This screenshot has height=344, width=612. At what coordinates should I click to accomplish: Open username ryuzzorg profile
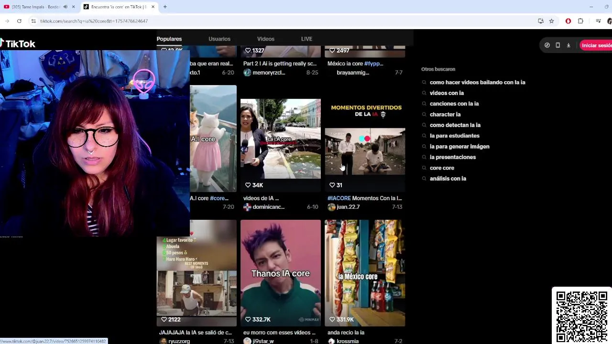[179, 341]
